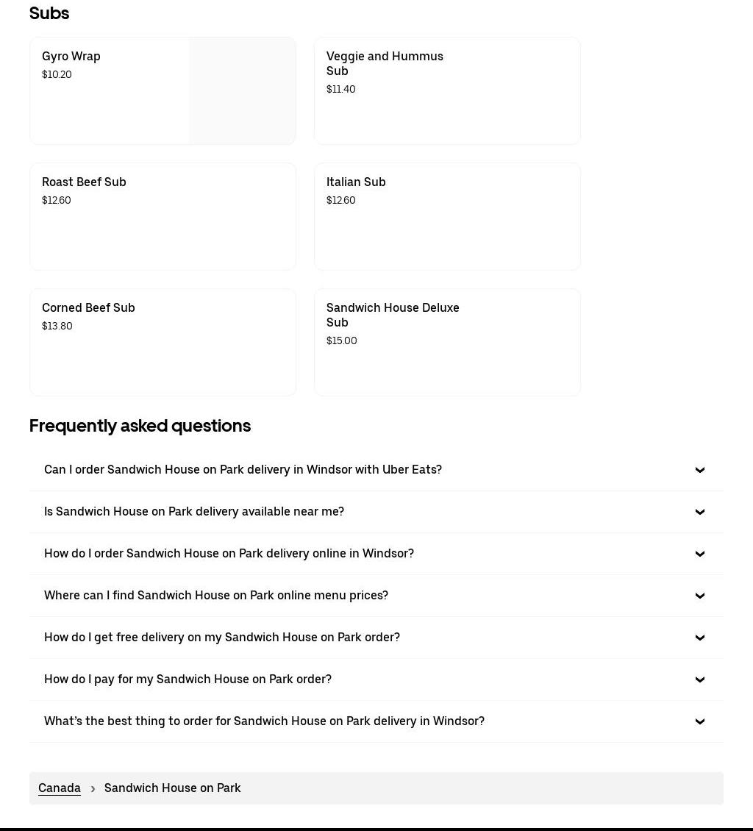753x831 pixels.
Task: Expand 'Can I order Sandwich House on Park' question
Action: (x=243, y=469)
